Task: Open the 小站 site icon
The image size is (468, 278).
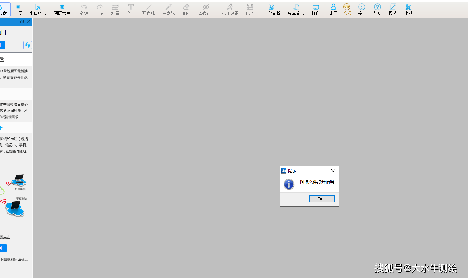Action: pyautogui.click(x=409, y=10)
